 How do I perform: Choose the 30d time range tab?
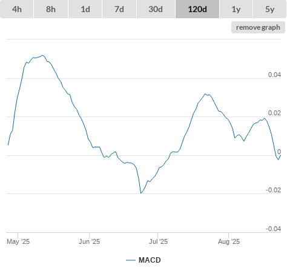tap(156, 9)
